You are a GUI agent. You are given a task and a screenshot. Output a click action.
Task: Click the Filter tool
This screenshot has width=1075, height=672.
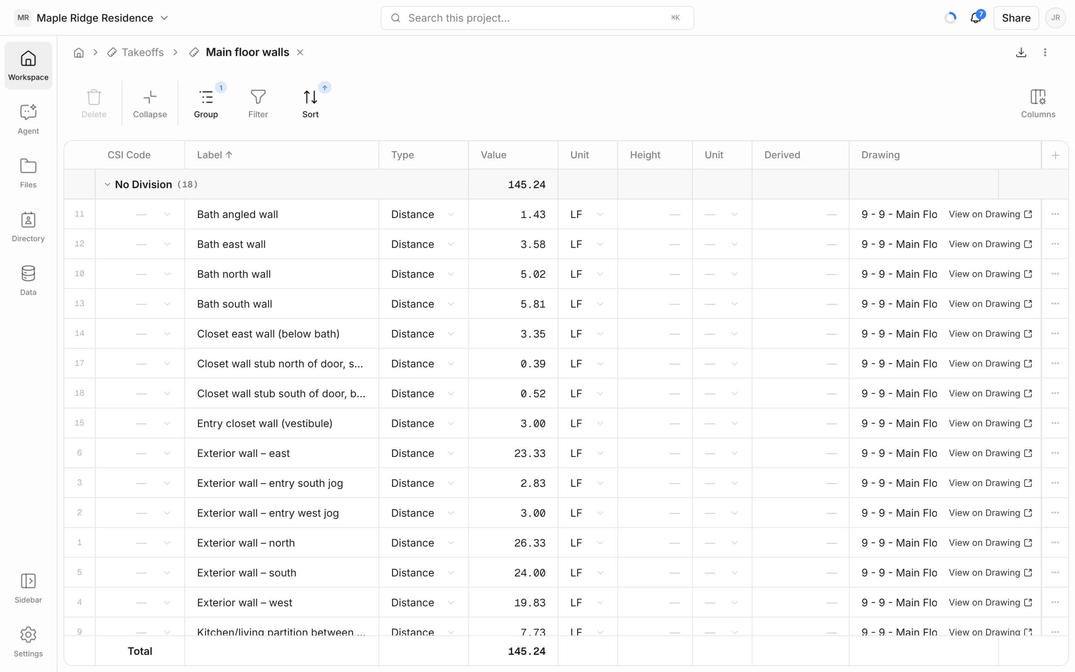pyautogui.click(x=258, y=103)
